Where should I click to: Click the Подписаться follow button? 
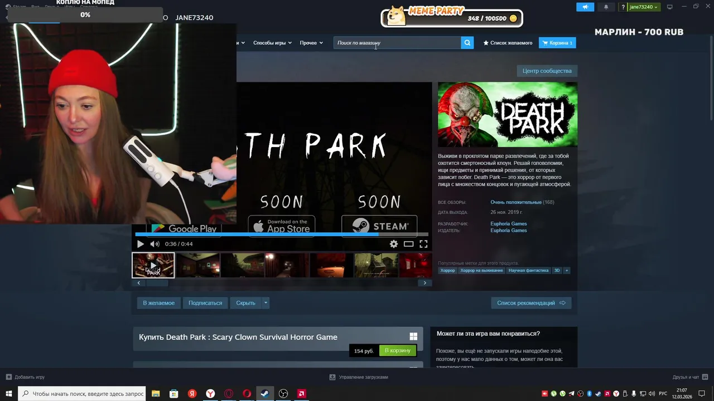205,303
